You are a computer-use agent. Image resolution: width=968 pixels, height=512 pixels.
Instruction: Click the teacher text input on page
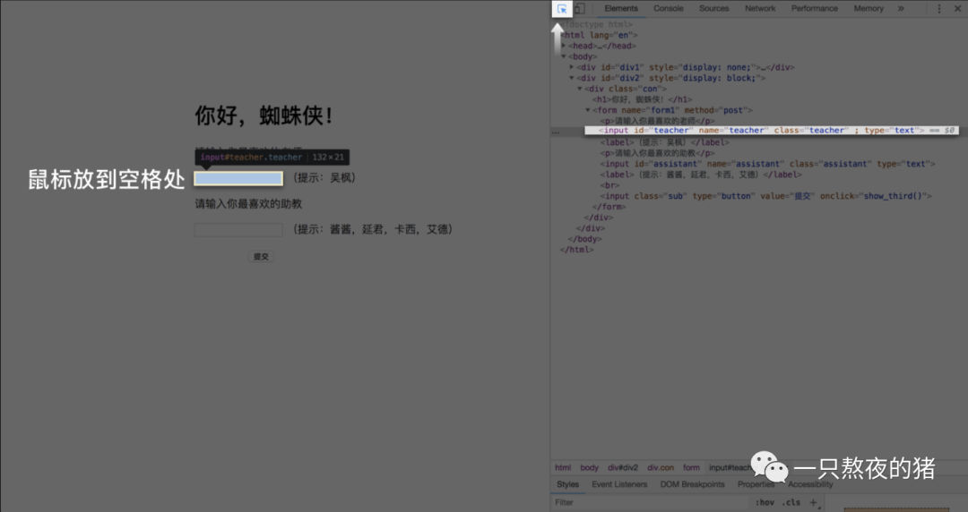pyautogui.click(x=238, y=178)
